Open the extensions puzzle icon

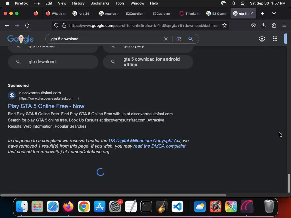pos(274,25)
